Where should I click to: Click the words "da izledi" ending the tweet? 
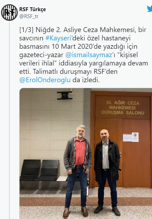pyautogui.click(x=86, y=80)
